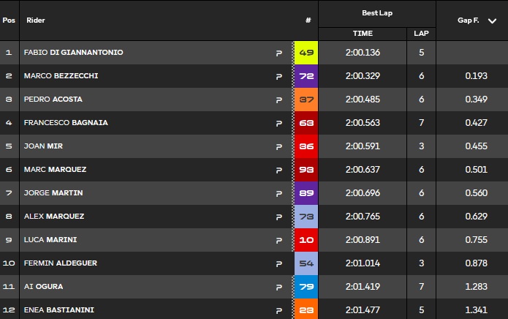Screen dimensions: 508x319
Task: Sort by the Pos column header
Action: point(9,20)
